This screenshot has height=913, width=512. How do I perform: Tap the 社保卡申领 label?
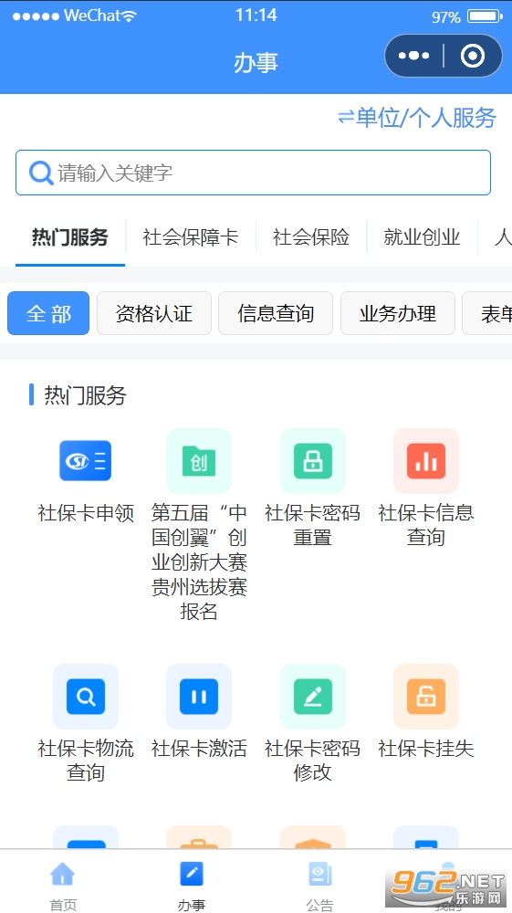coord(86,513)
